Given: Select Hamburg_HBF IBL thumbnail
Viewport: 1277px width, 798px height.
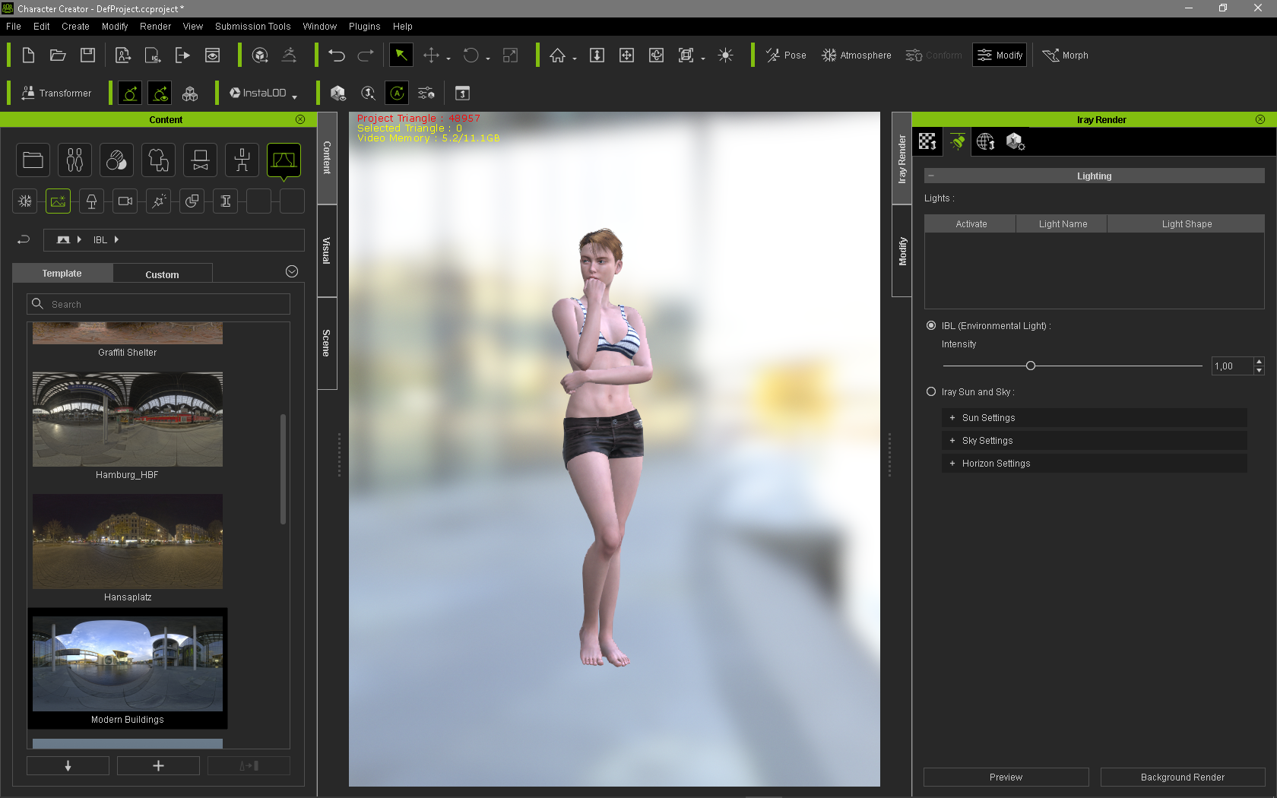Looking at the screenshot, I should click(x=128, y=419).
